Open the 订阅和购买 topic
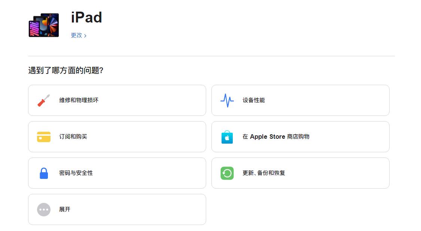 117,136
